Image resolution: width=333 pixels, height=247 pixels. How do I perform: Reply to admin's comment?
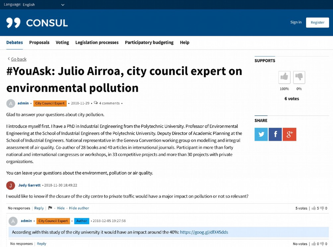tap(41, 244)
